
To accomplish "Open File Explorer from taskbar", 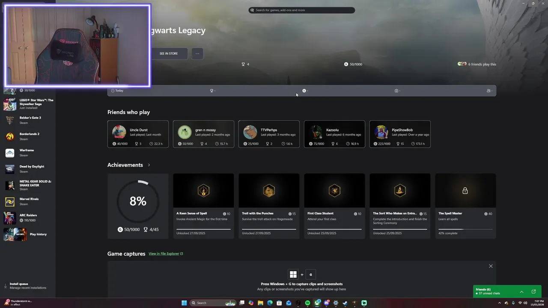I will 260,303.
